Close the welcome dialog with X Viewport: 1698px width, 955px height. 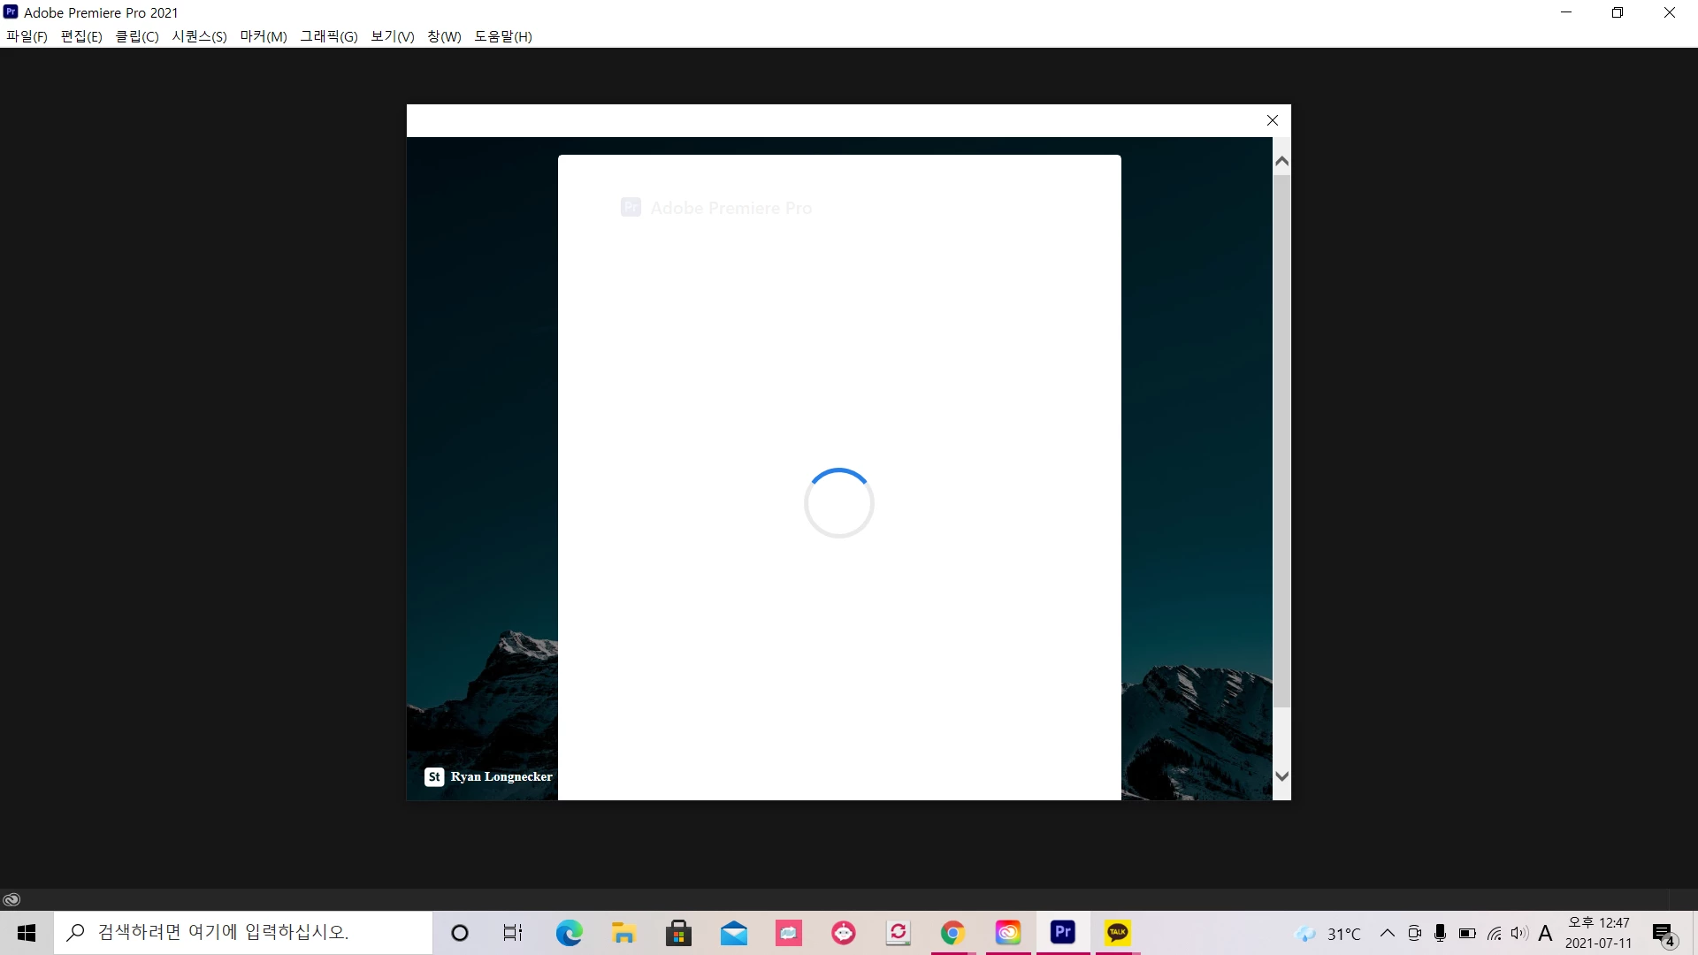point(1272,120)
